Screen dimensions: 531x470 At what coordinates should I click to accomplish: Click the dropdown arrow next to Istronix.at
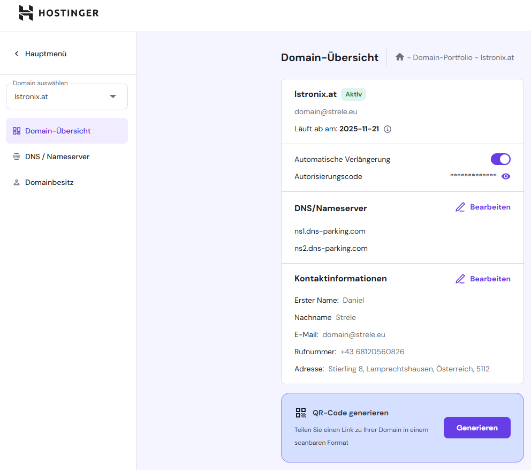click(113, 97)
